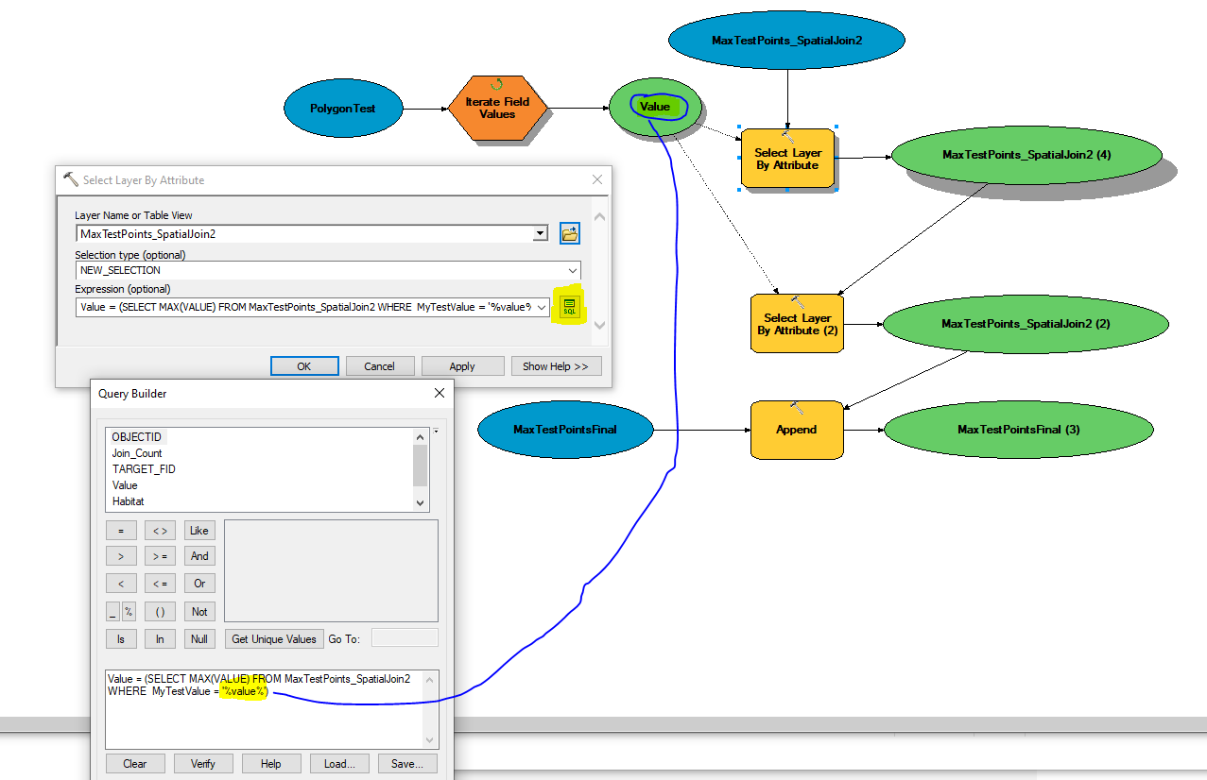
Task: Open the SQL query builder icon
Action: [567, 306]
